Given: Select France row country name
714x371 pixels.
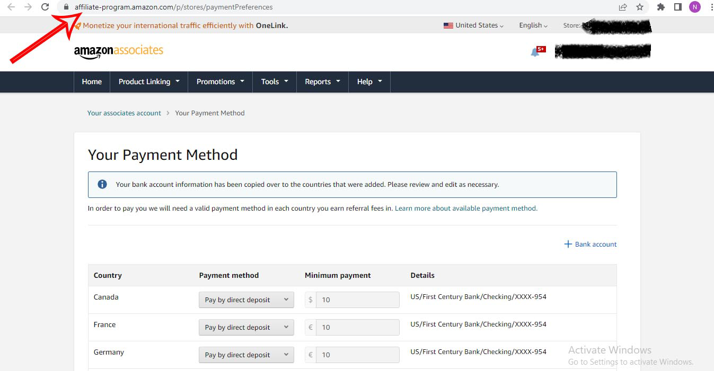Looking at the screenshot, I should pos(104,324).
